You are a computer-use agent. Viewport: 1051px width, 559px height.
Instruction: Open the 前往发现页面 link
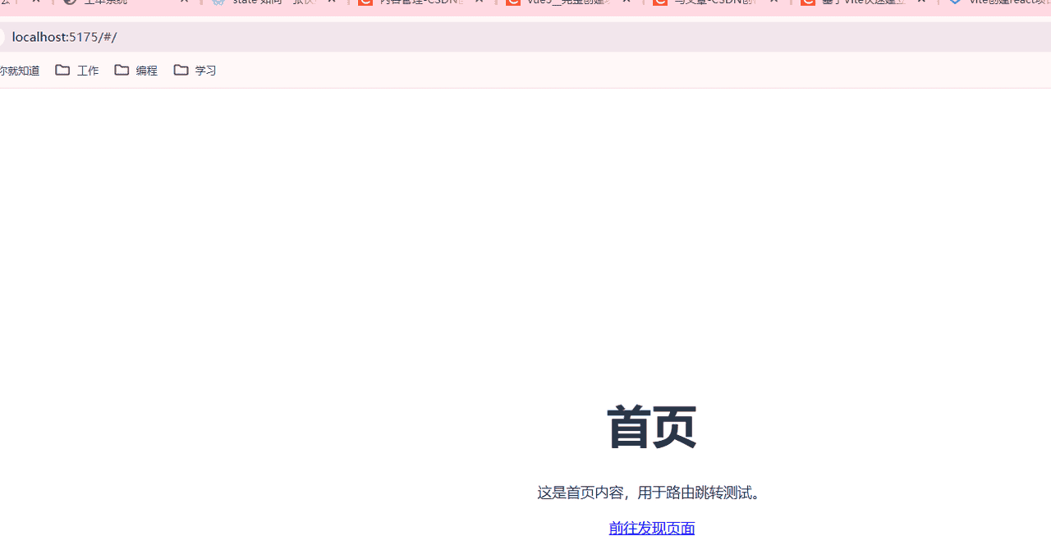[x=651, y=528]
